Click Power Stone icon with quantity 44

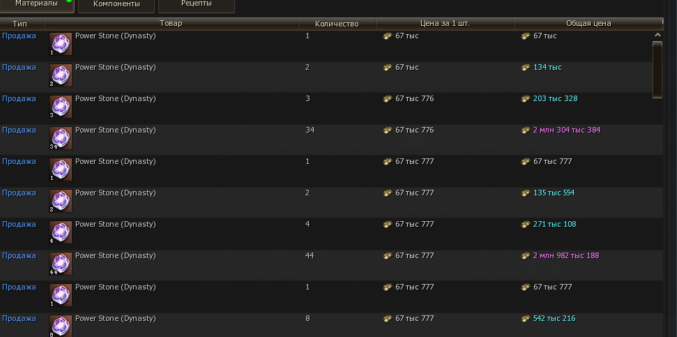click(61, 264)
